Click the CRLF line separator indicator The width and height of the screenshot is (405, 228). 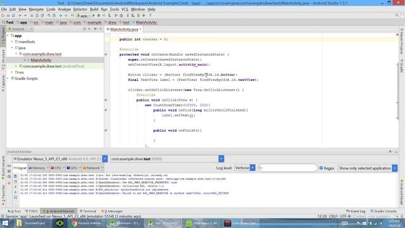[333, 216]
